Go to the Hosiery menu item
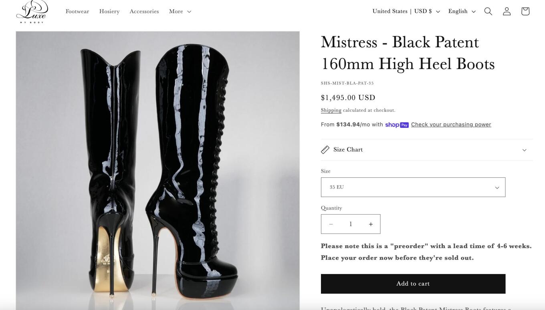Screen dimensions: 545x310 109,11
